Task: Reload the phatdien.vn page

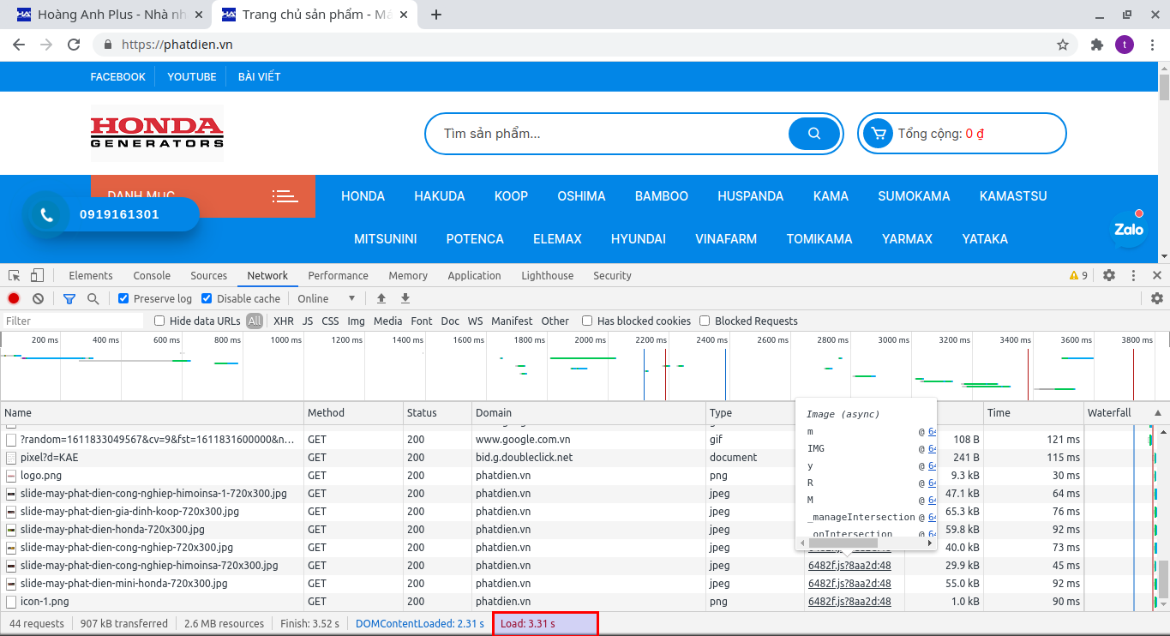Action: [74, 45]
